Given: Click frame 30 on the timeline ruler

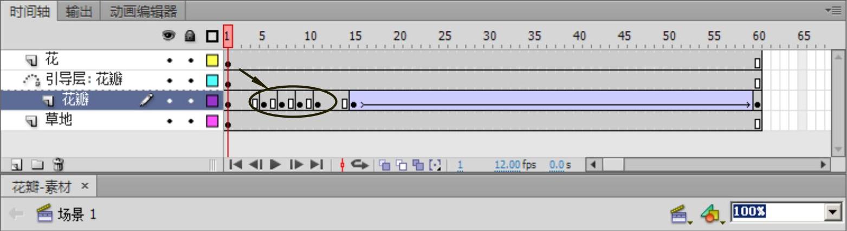Looking at the screenshot, I should coord(489,37).
